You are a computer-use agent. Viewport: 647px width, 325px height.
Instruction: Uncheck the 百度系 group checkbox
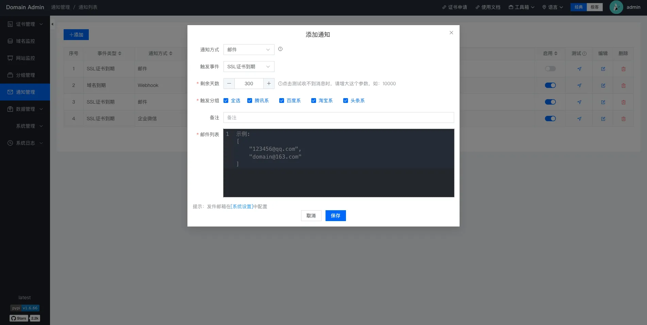tap(282, 101)
